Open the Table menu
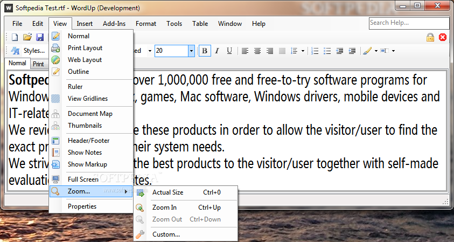This screenshot has height=242, width=454. click(200, 24)
